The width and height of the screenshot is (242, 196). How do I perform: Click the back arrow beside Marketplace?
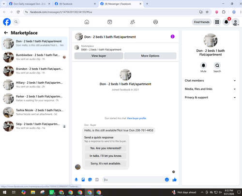(x=6, y=33)
